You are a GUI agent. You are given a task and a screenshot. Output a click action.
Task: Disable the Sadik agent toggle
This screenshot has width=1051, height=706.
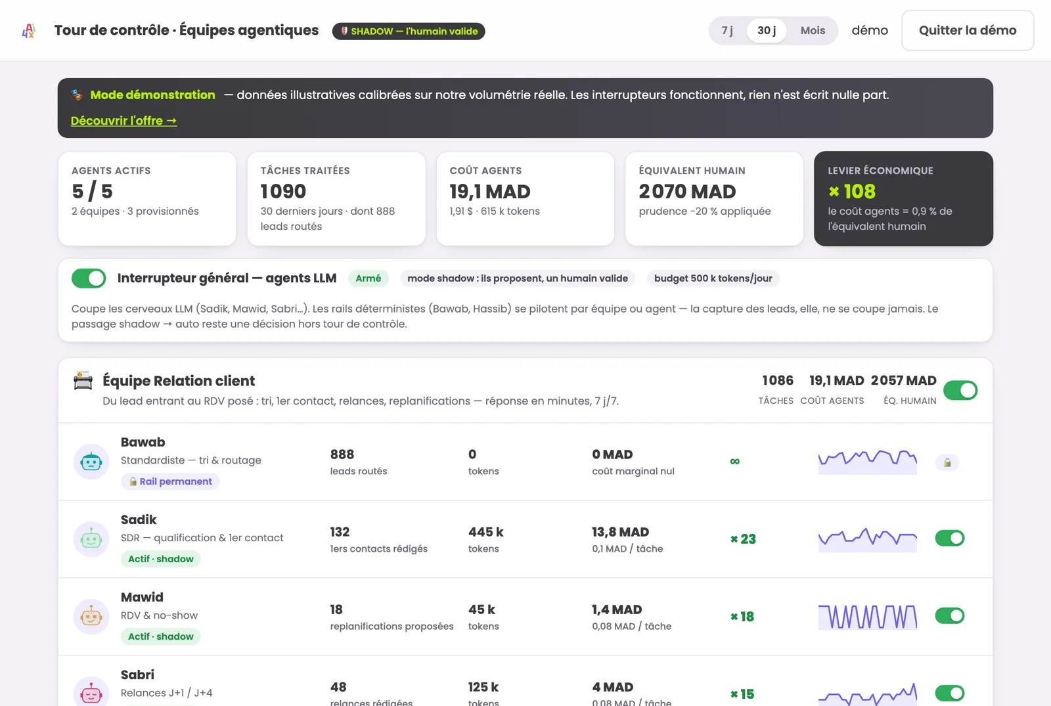pos(950,539)
